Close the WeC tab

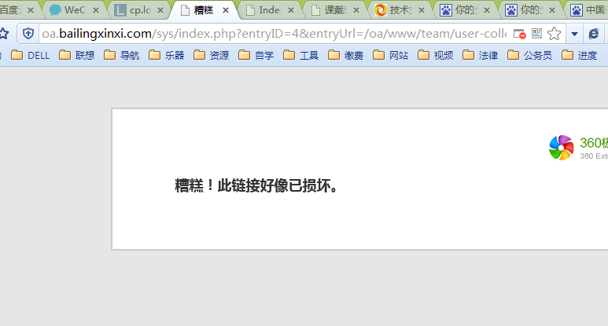pos(96,10)
